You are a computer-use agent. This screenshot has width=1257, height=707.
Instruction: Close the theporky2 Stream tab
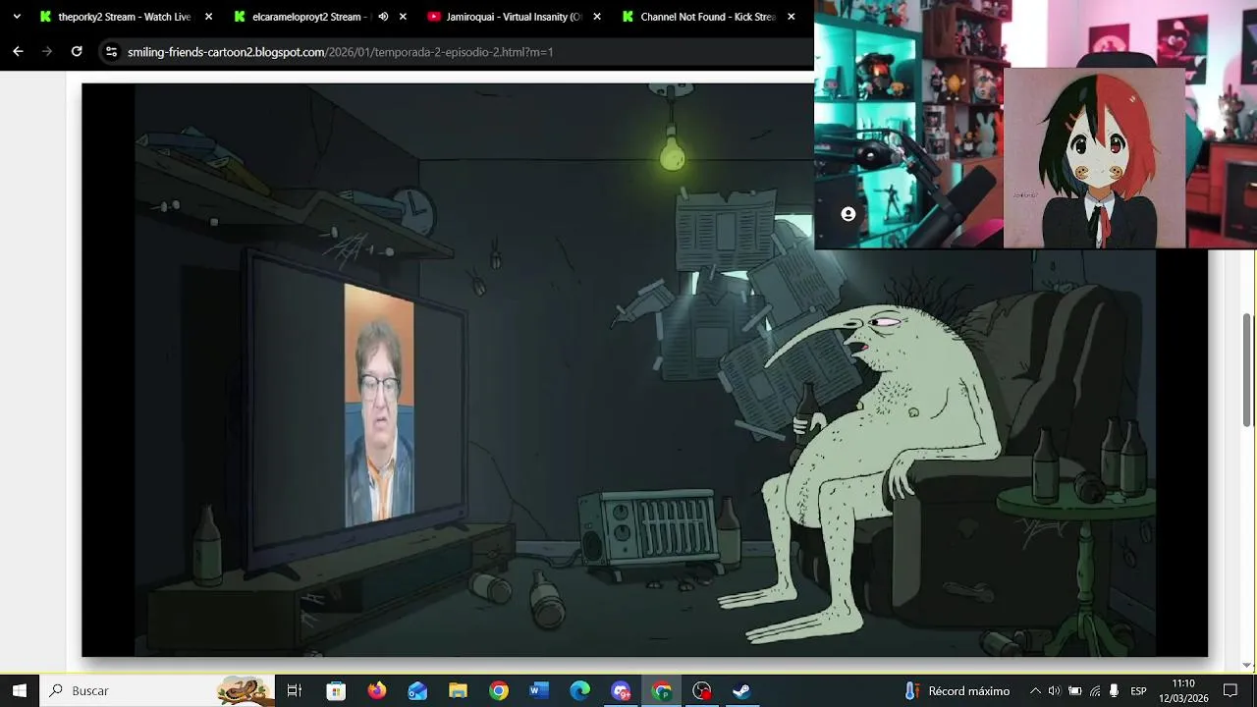point(208,17)
